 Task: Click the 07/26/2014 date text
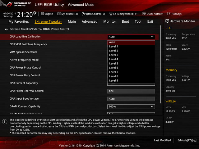10,13
